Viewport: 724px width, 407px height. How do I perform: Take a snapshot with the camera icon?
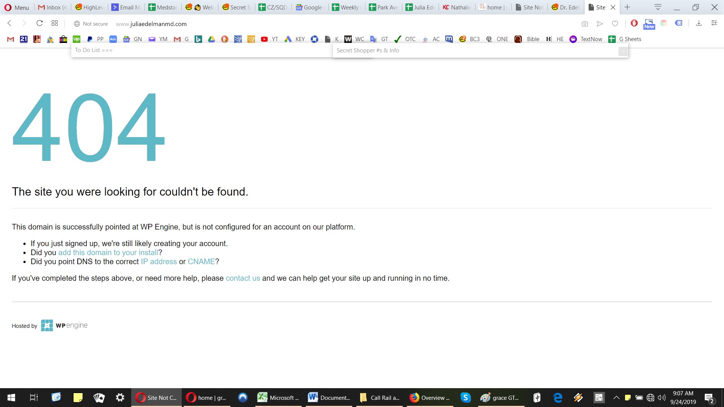585,24
